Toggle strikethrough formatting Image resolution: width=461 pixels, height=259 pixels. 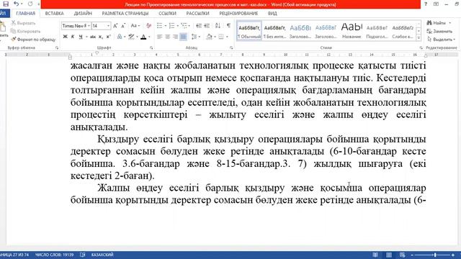point(93,37)
